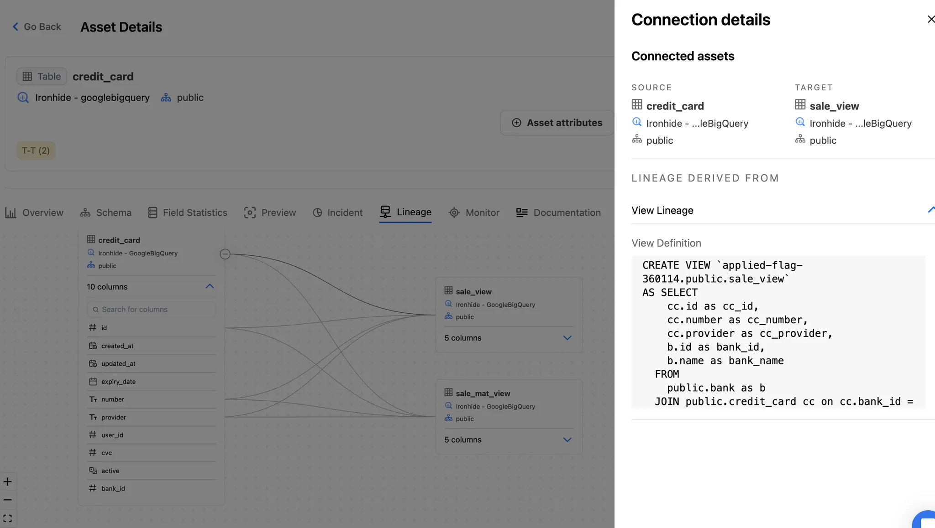
Task: Open the Monitor tab
Action: click(x=474, y=213)
